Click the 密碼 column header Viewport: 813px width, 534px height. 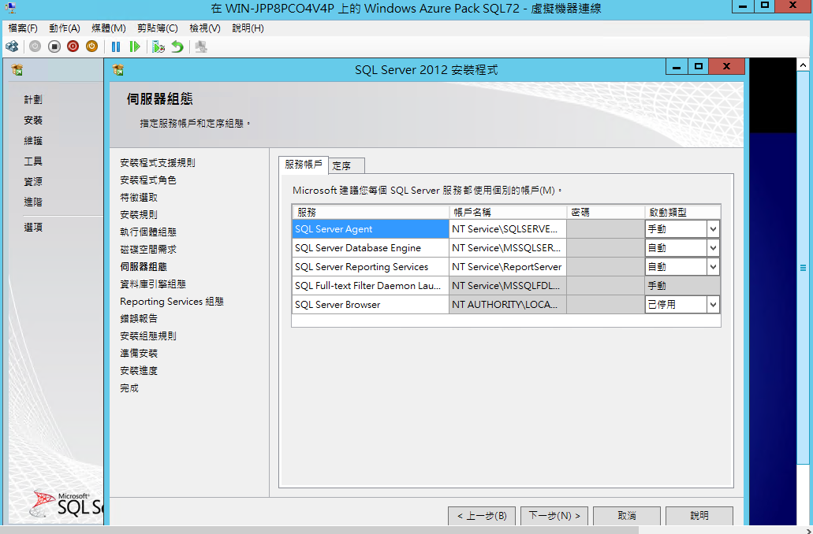pos(605,213)
